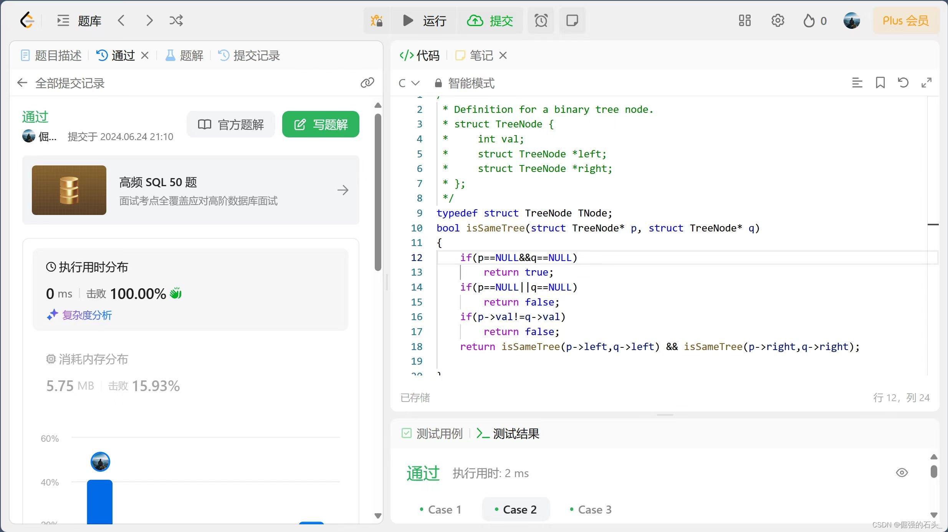
Task: Click the shuffle random problem icon
Action: (176, 20)
